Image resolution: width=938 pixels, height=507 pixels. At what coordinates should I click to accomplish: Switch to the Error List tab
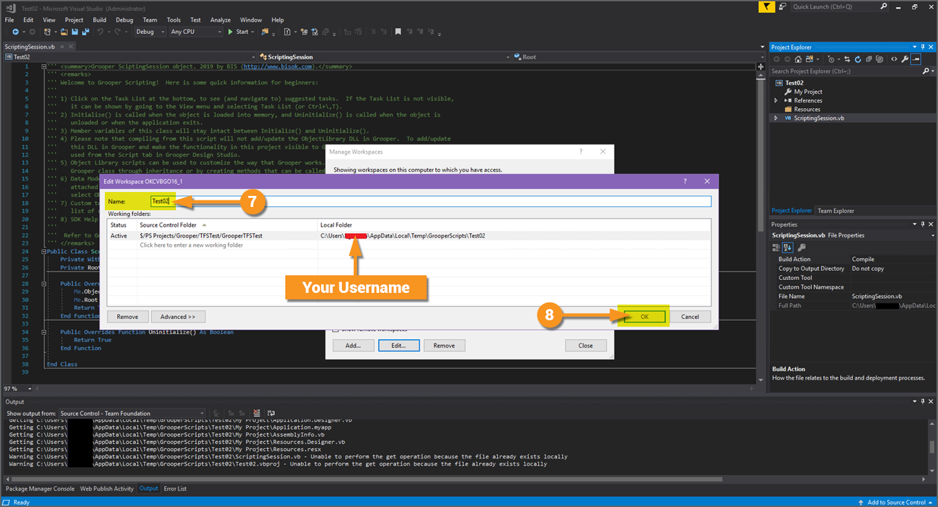pyautogui.click(x=175, y=489)
